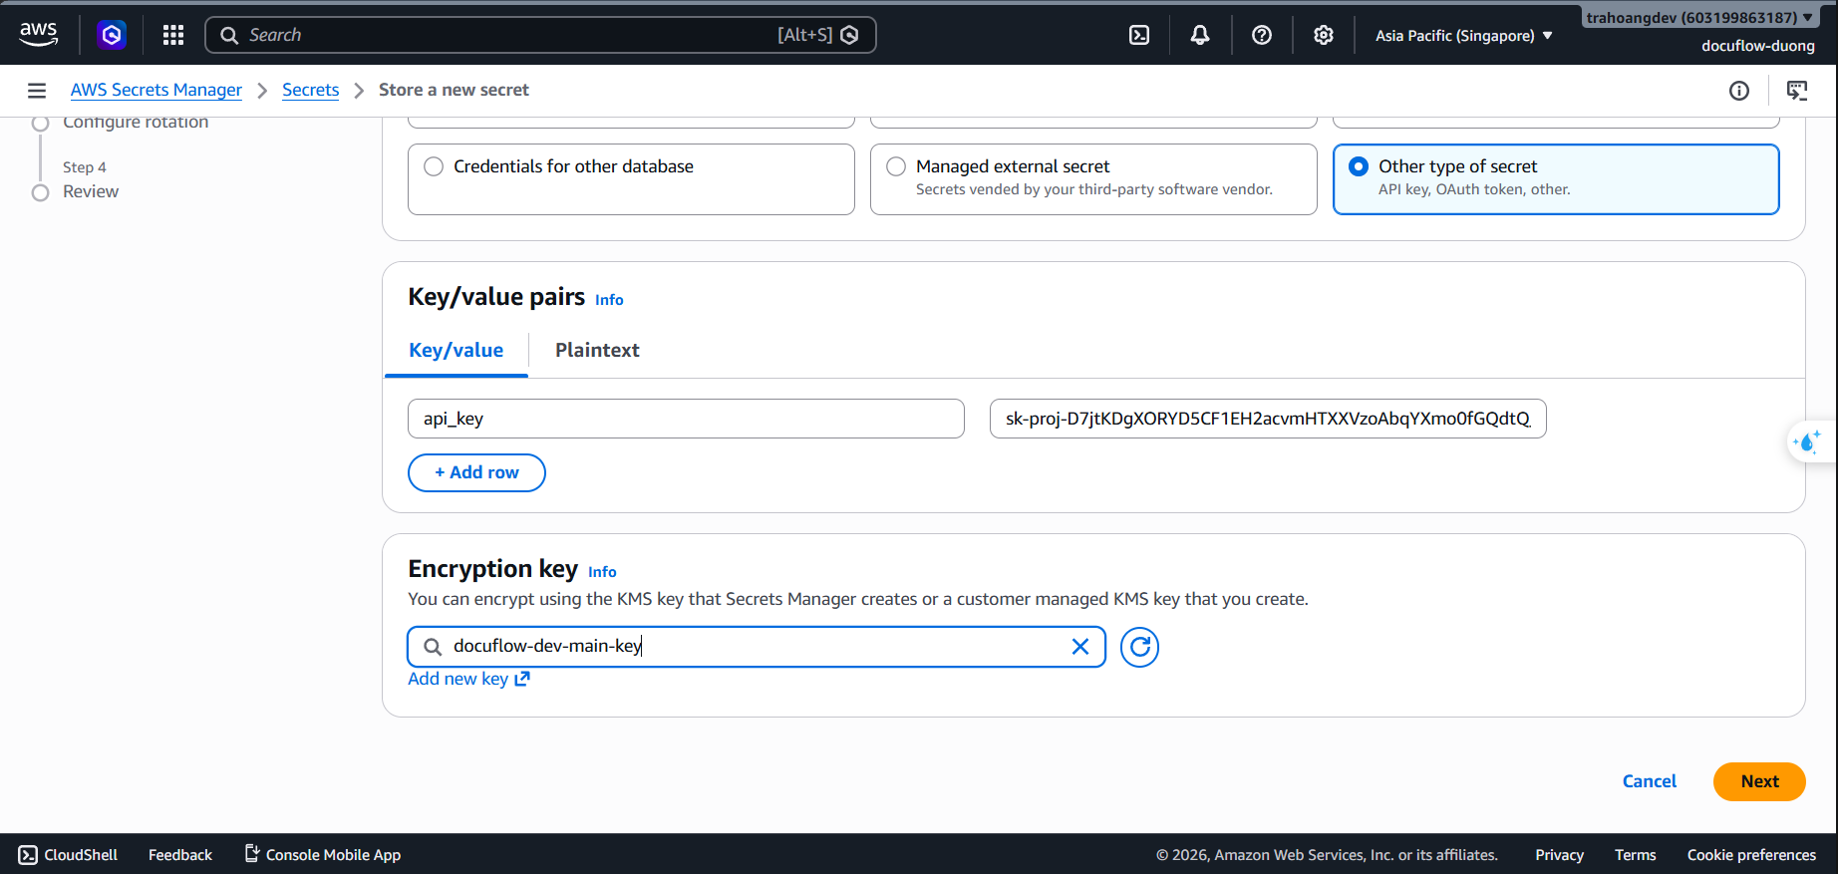Open Privacy link in footer

tap(1560, 855)
